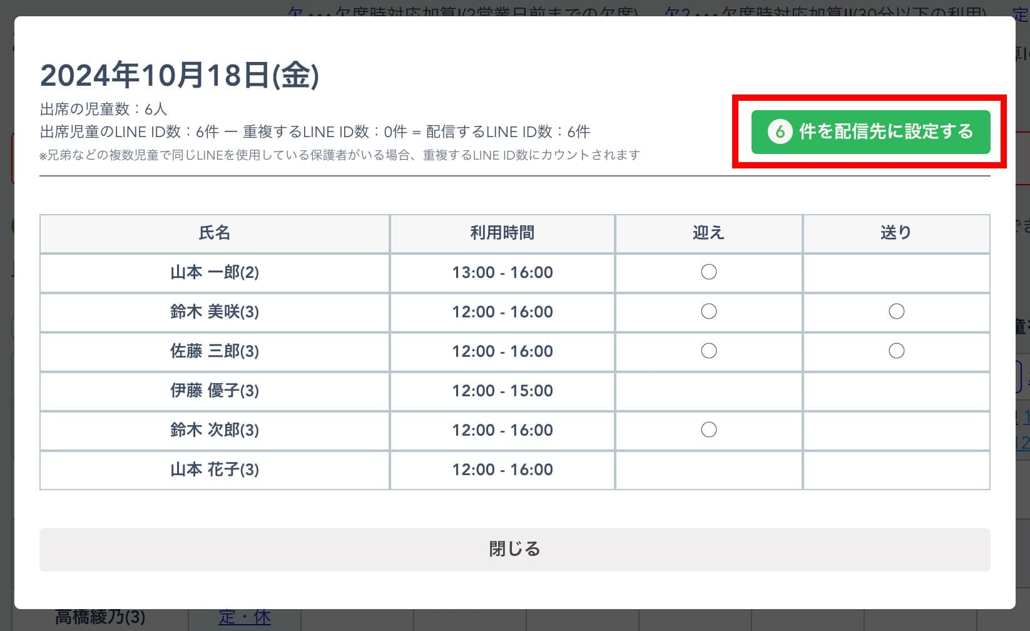Click the 氏名 column header
This screenshot has width=1030, height=631.
pos(215,233)
